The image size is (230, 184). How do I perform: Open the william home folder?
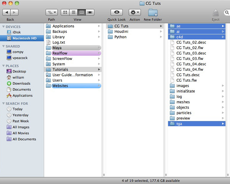[22, 77]
